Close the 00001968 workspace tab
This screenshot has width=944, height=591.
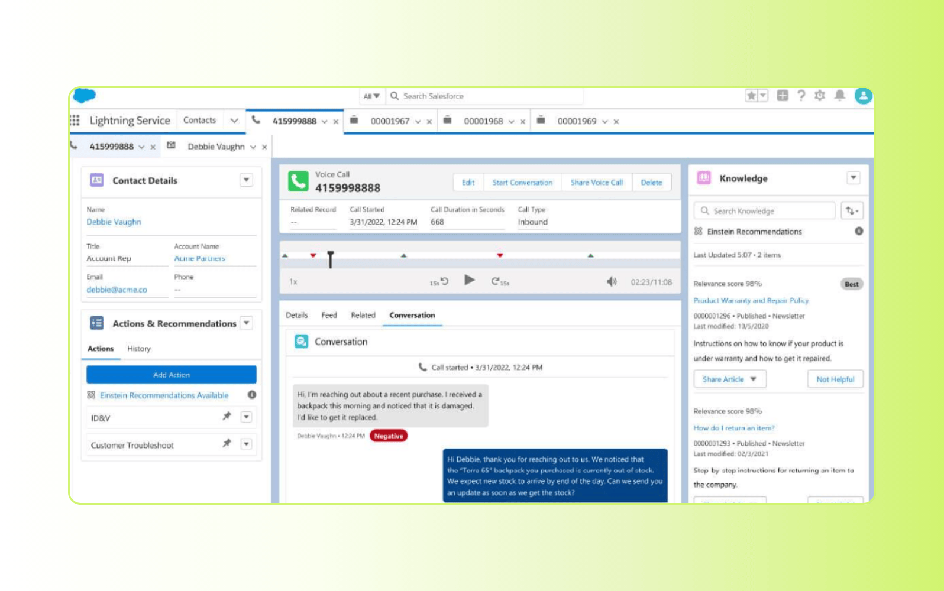click(523, 122)
